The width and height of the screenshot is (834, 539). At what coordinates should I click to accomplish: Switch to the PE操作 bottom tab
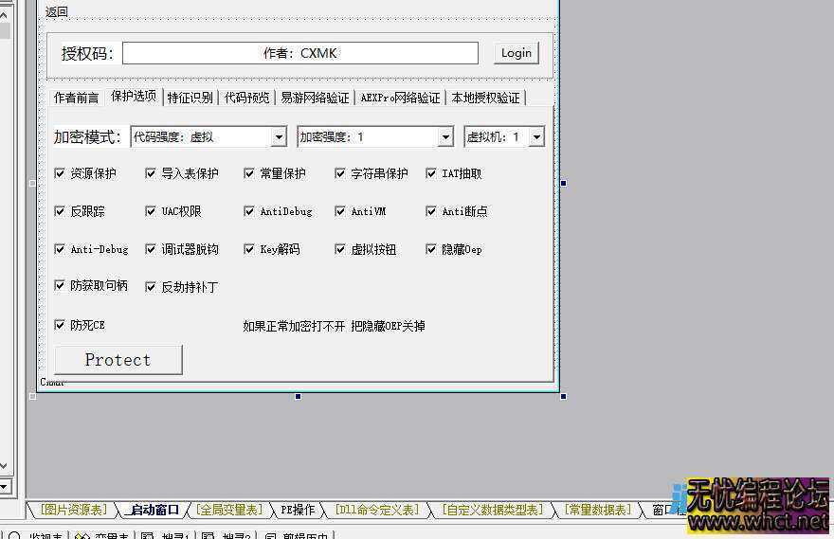[x=297, y=510]
